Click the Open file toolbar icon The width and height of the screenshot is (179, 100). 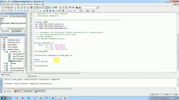pos(6,7)
